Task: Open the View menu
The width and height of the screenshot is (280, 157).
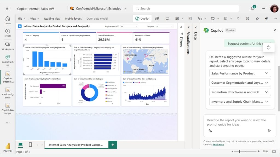Action: 34,19
